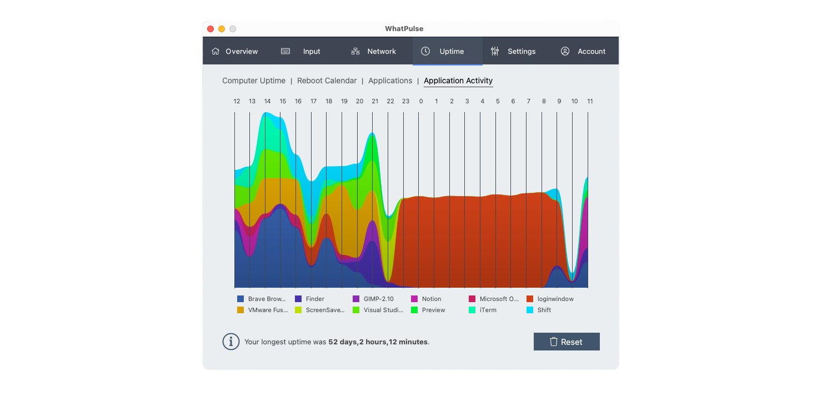Click the trash icon inside the Reset button

[x=554, y=342]
